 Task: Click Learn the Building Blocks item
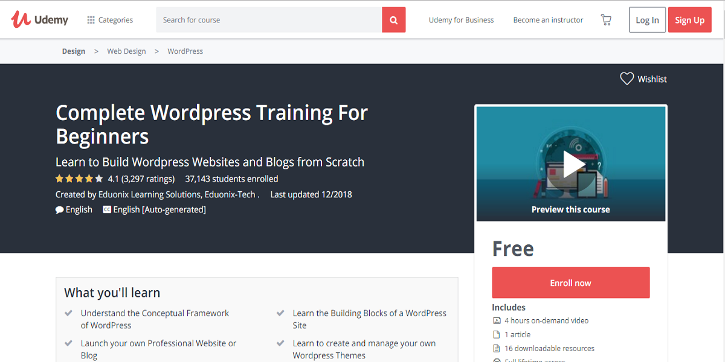point(370,319)
